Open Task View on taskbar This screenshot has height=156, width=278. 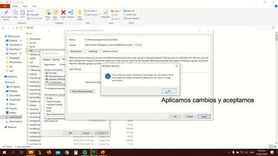pos(22,152)
